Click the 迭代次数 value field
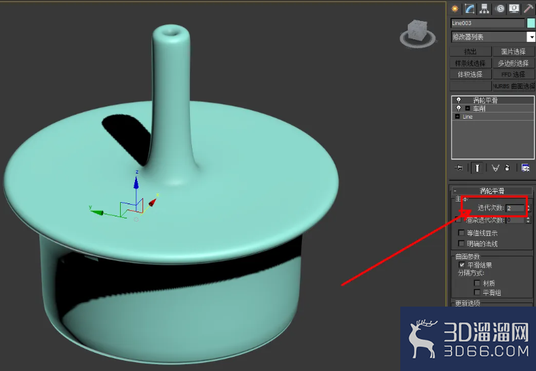 coord(516,208)
